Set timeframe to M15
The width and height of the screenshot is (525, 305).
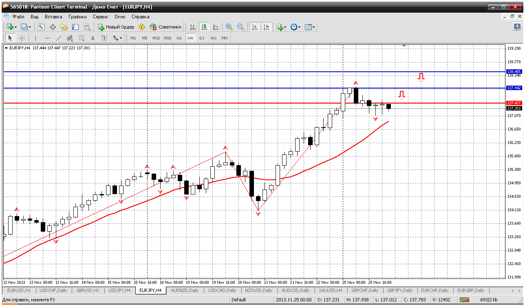[156, 38]
